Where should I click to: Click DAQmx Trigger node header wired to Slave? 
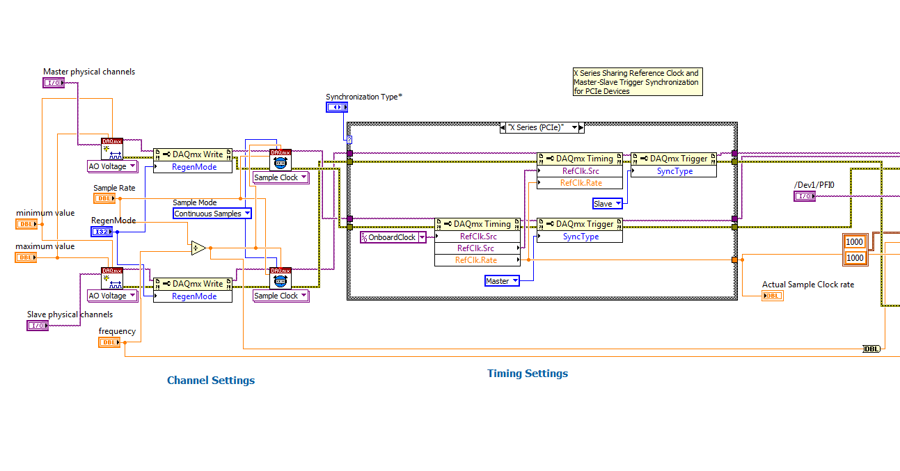[673, 159]
